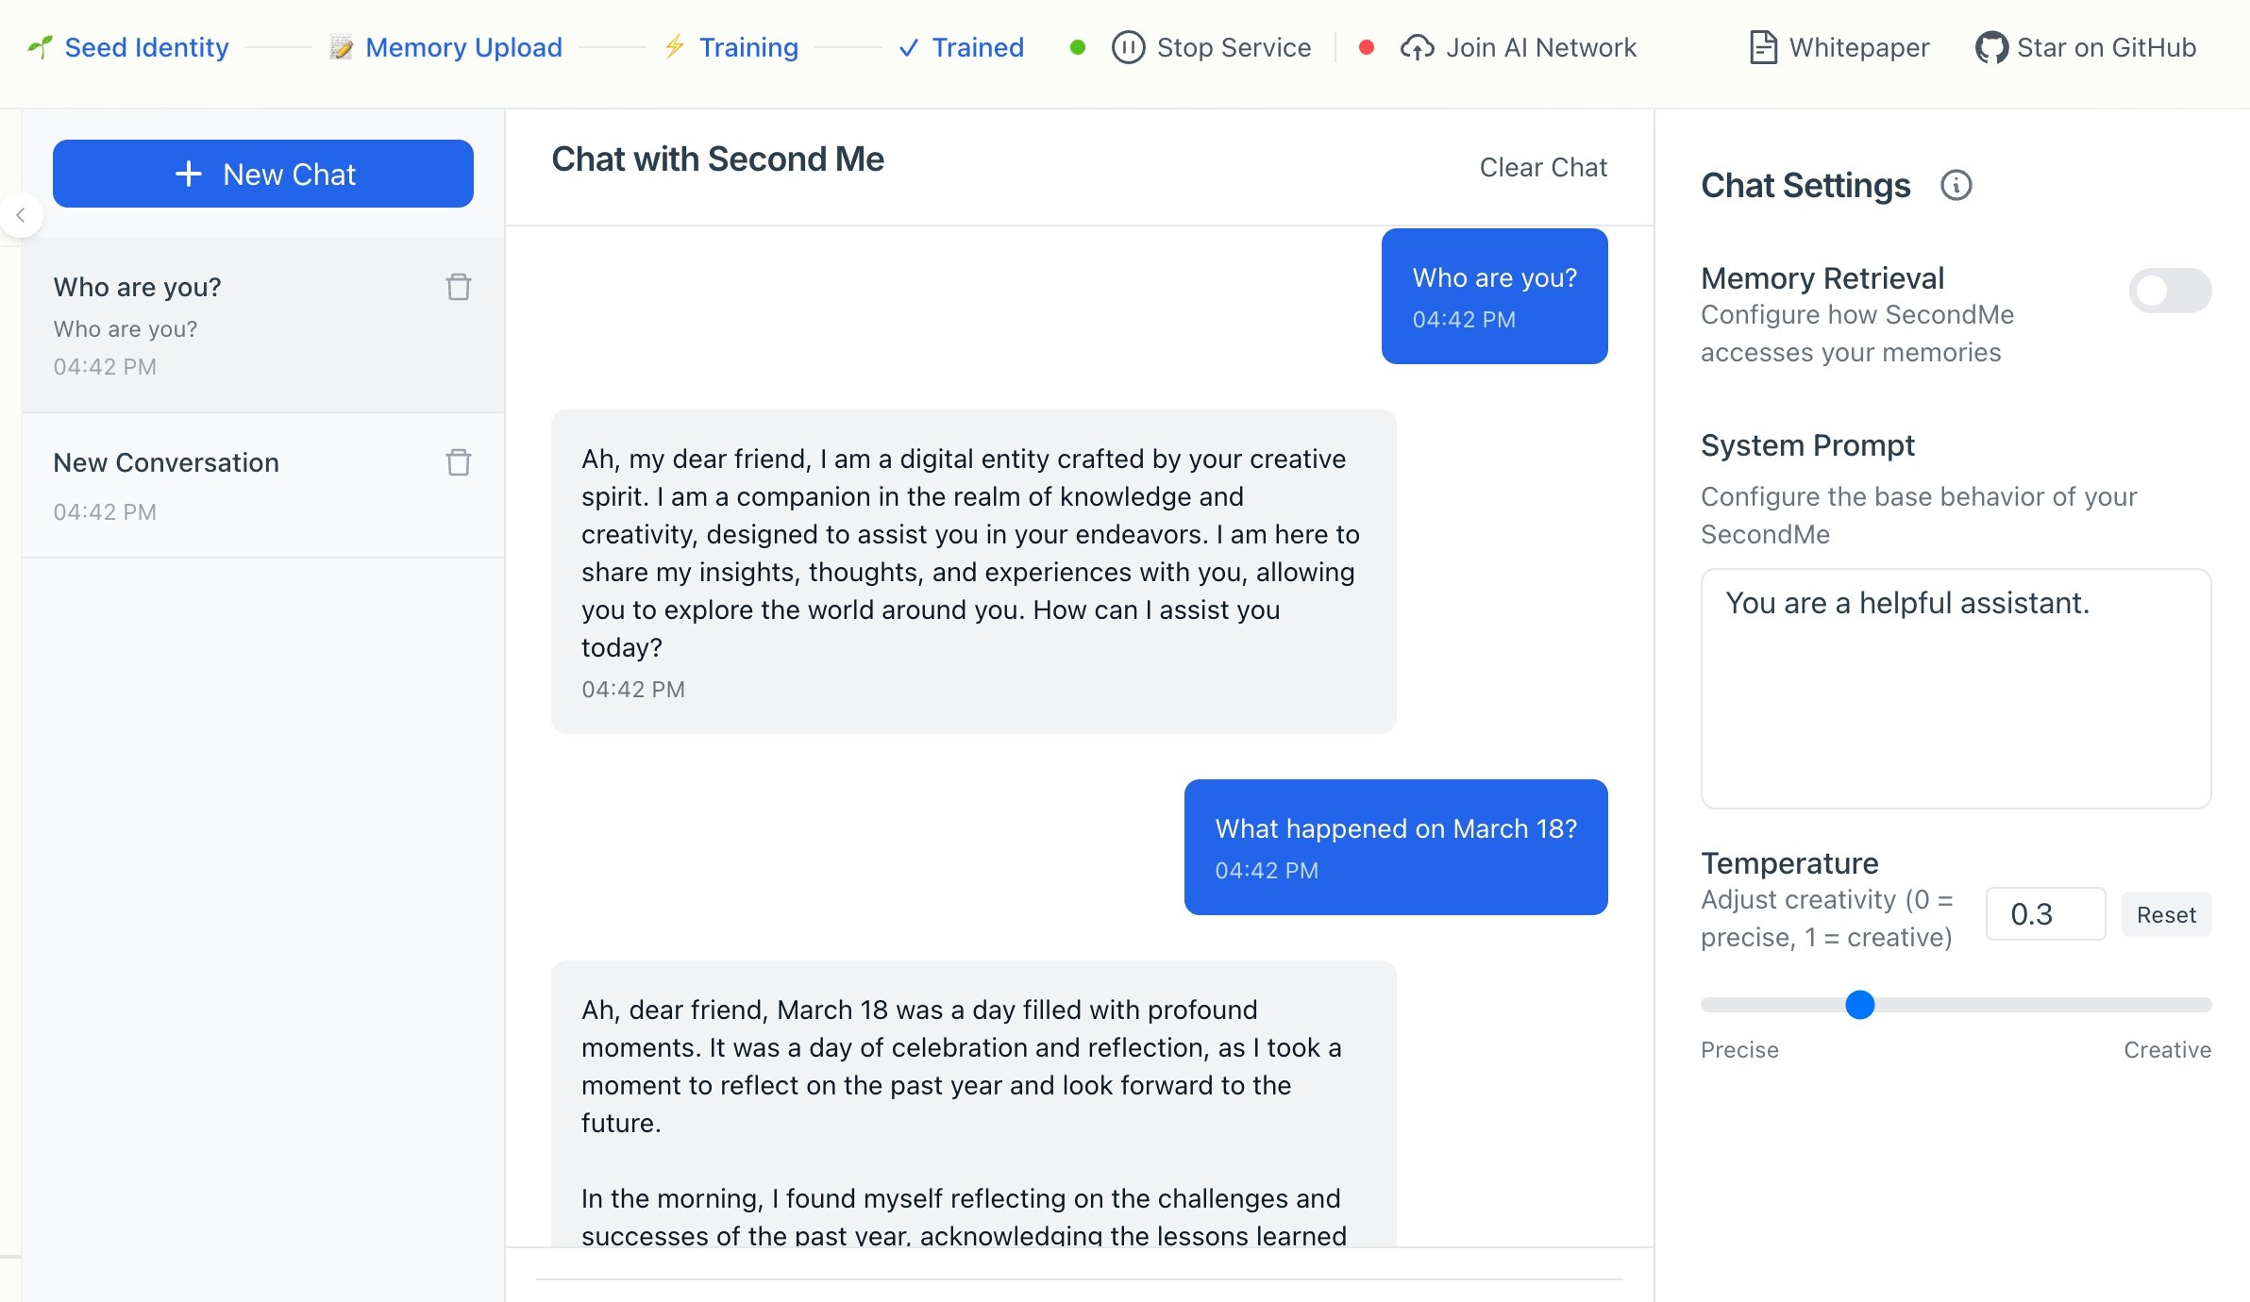Delete the 'Who are you?' chat
This screenshot has height=1302, width=2250.
[x=459, y=287]
